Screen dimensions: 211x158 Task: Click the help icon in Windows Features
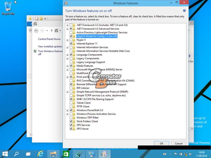[184, 11]
